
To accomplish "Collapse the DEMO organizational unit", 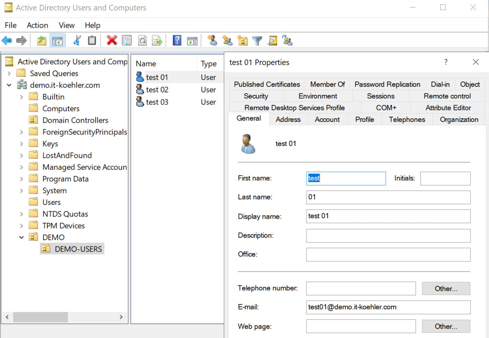I will pos(22,237).
